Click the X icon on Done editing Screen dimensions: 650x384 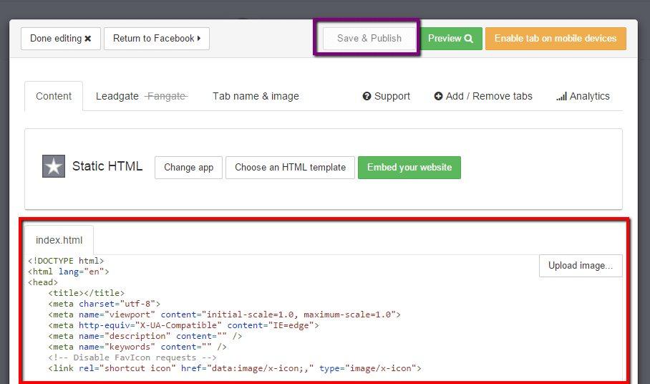point(88,39)
